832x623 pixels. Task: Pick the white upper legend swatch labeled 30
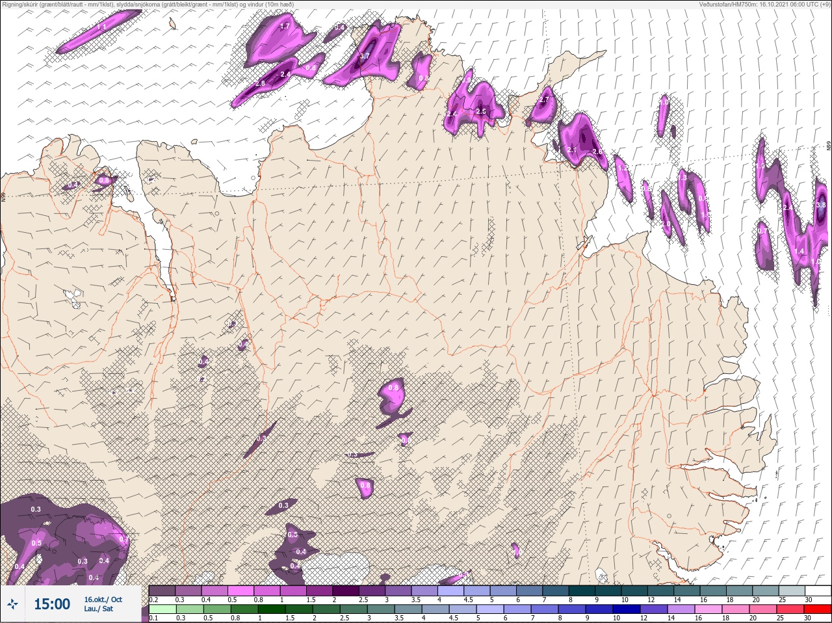tap(818, 590)
